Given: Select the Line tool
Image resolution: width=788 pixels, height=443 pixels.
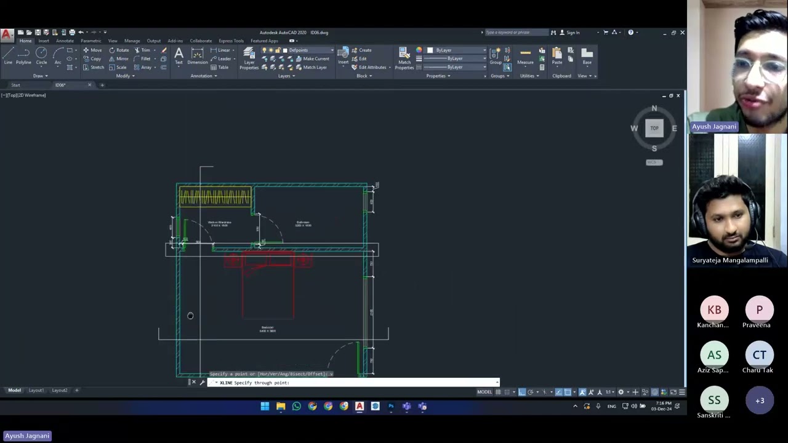Looking at the screenshot, I should tap(8, 55).
